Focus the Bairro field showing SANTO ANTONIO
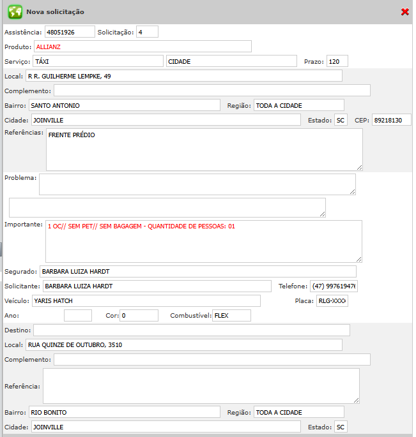 tap(124, 105)
